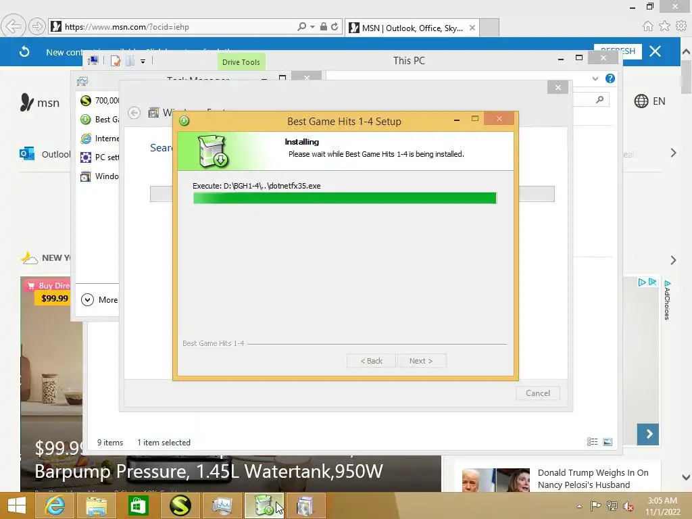The width and height of the screenshot is (692, 519).
Task: Click This PC help question mark
Action: click(x=610, y=78)
